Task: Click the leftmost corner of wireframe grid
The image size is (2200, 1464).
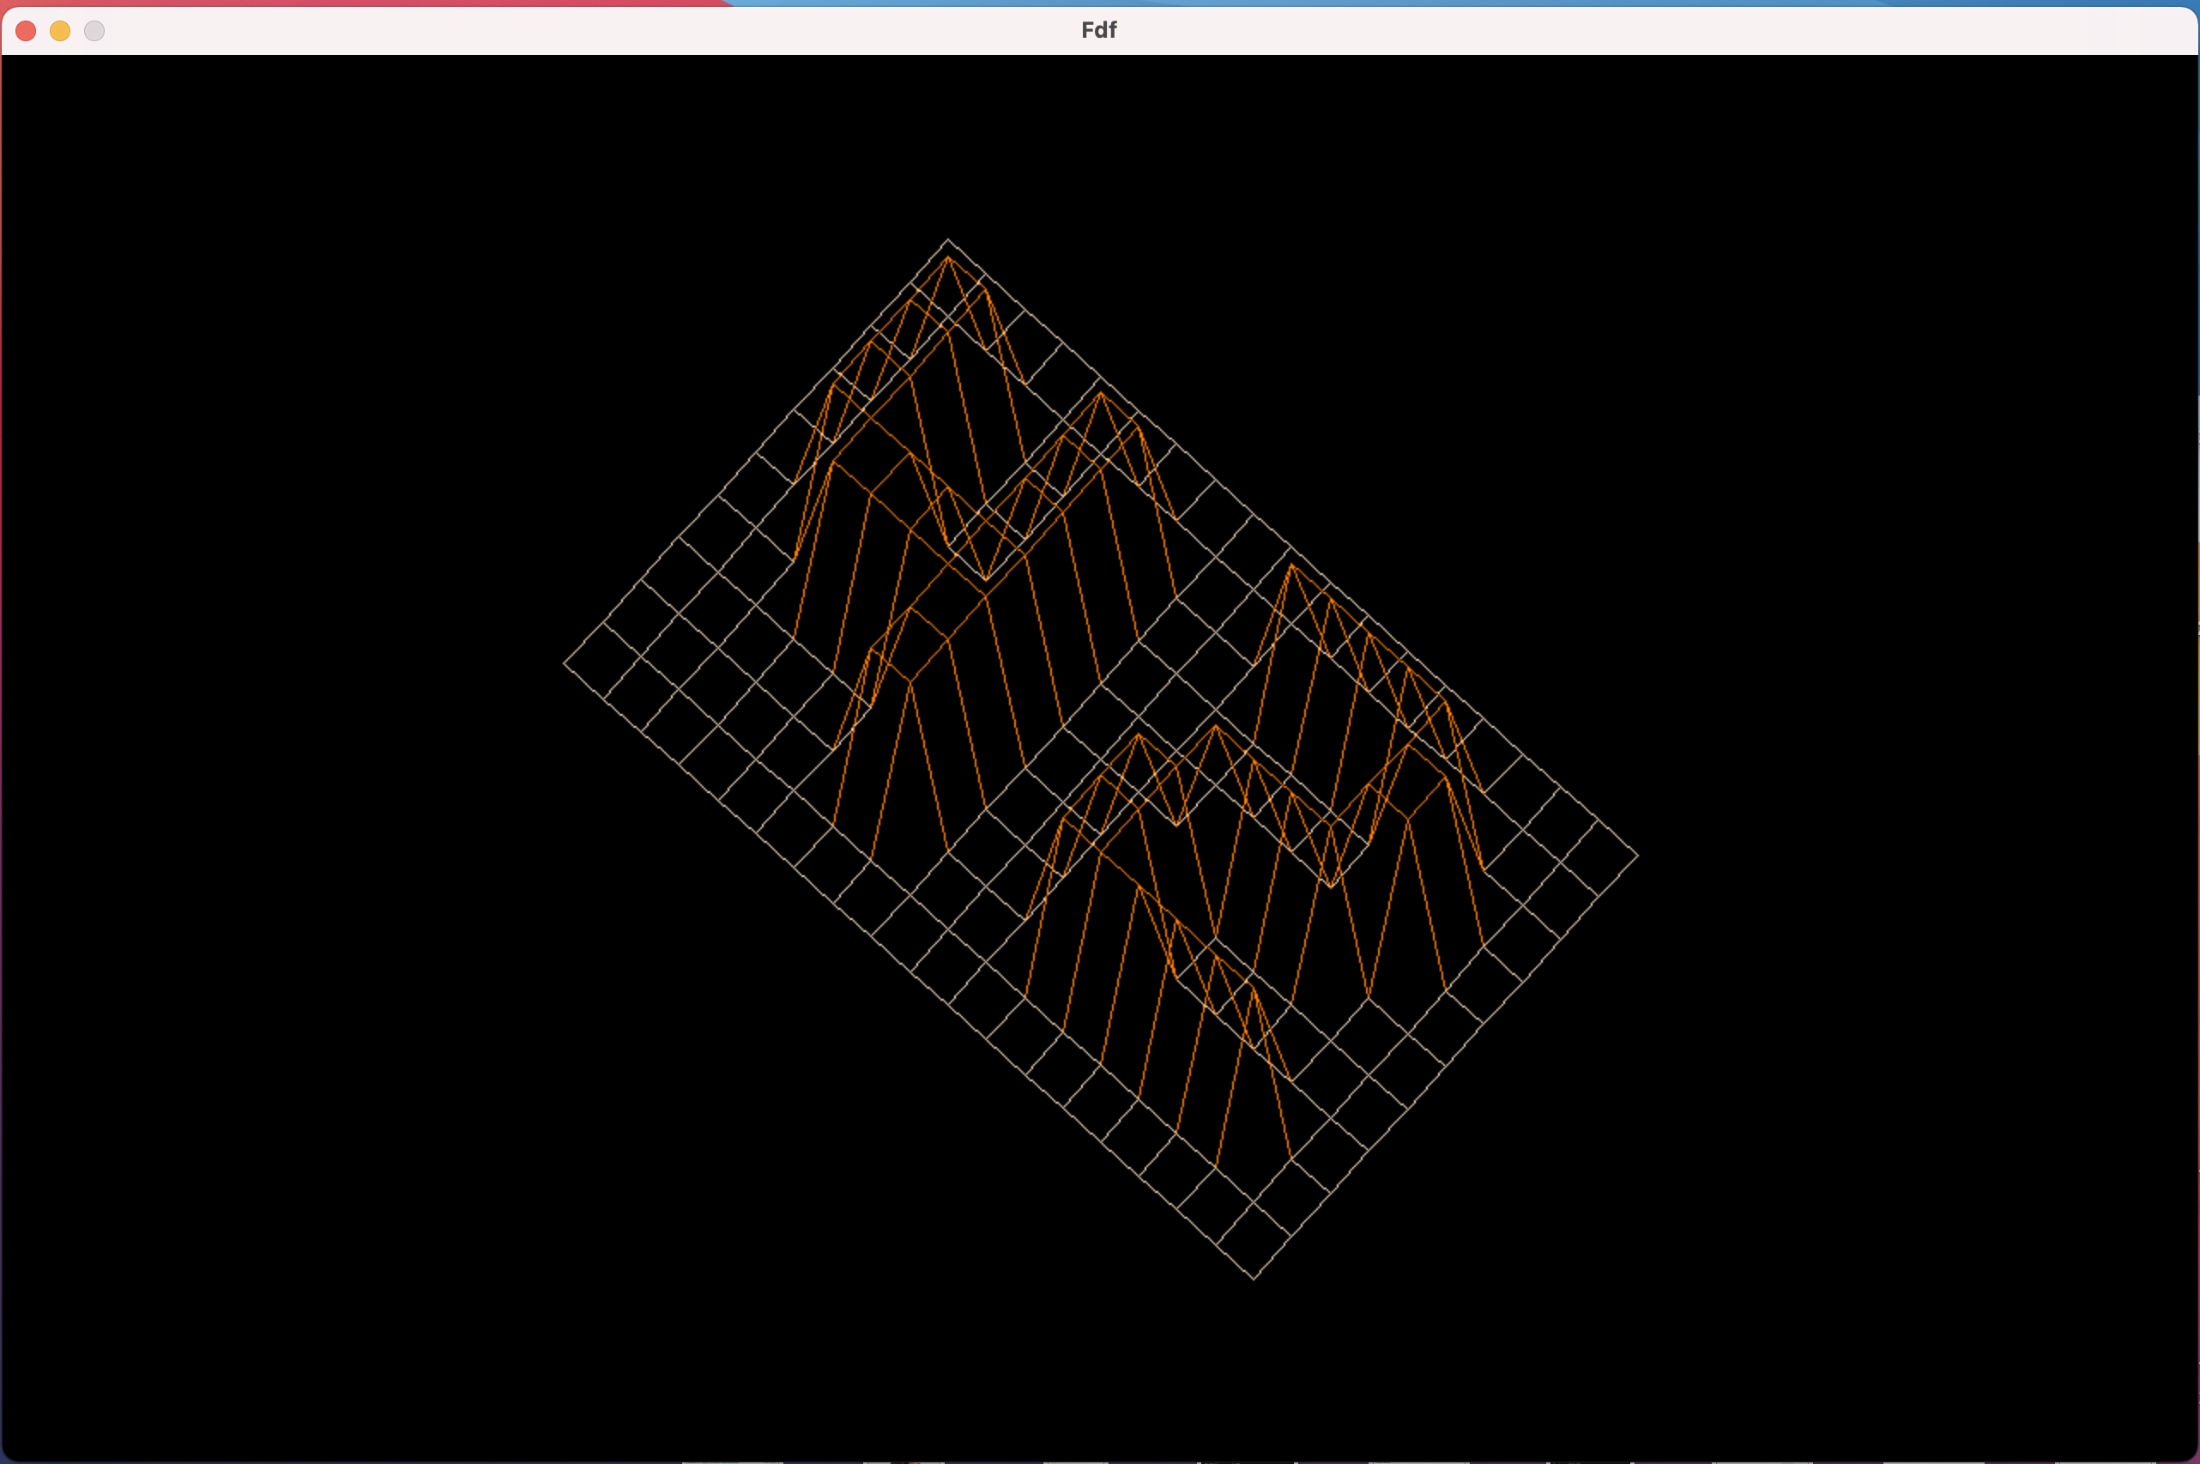Action: [565, 662]
